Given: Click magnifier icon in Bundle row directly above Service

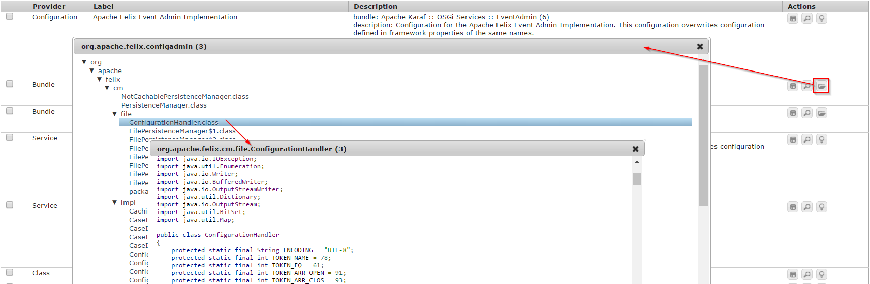Looking at the screenshot, I should 807,113.
